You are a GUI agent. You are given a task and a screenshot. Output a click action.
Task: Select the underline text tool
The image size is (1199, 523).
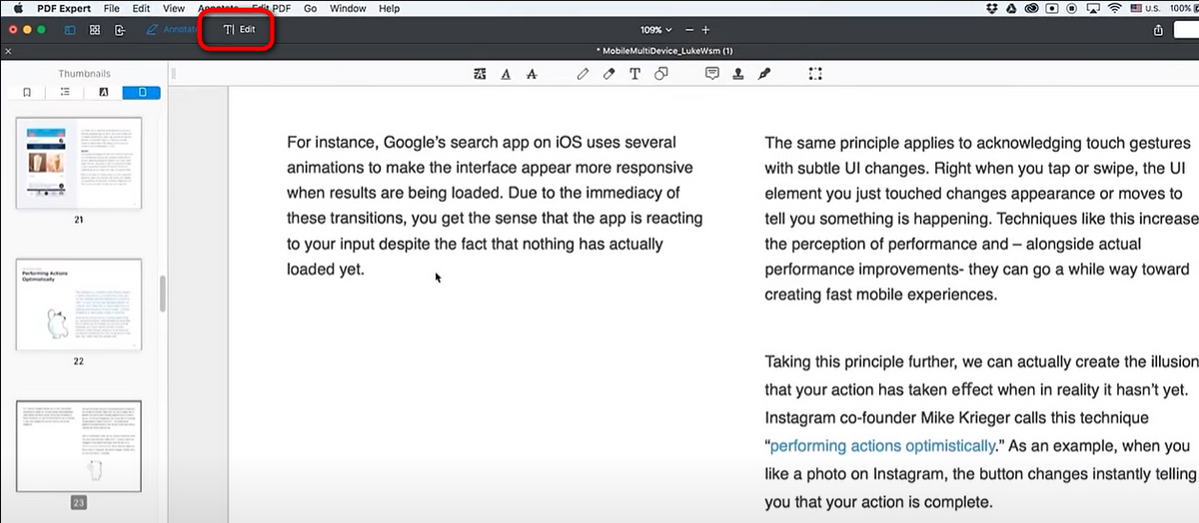tap(506, 74)
